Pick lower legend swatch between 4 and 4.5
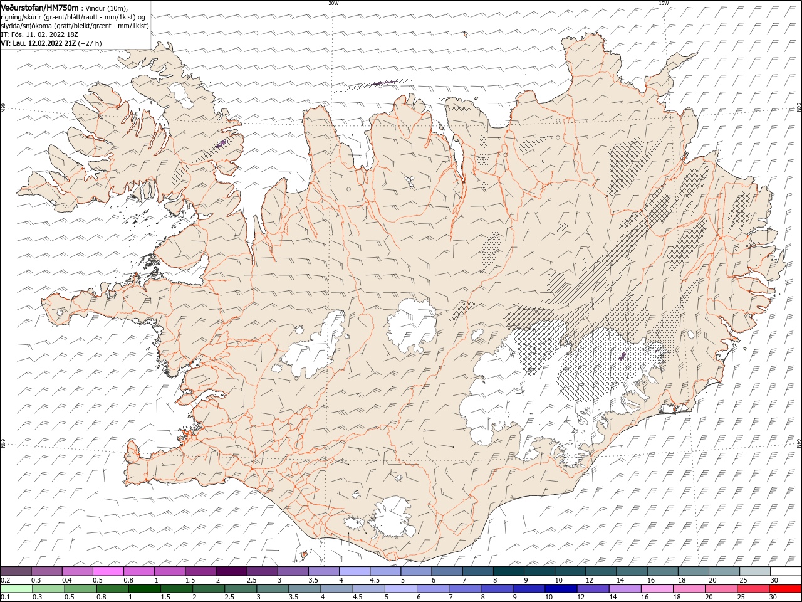This screenshot has height=602, width=802. tap(337, 589)
